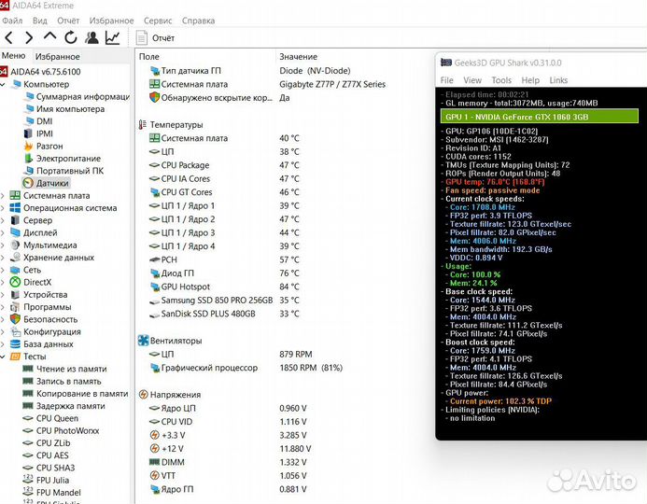
Task: Click the Напряжения voltage icon
Action: 143,395
